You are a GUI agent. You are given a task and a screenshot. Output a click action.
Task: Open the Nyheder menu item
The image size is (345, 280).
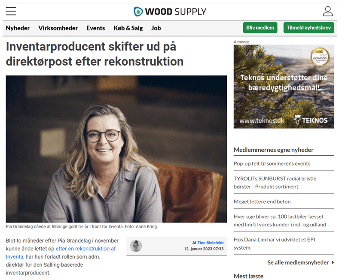18,28
